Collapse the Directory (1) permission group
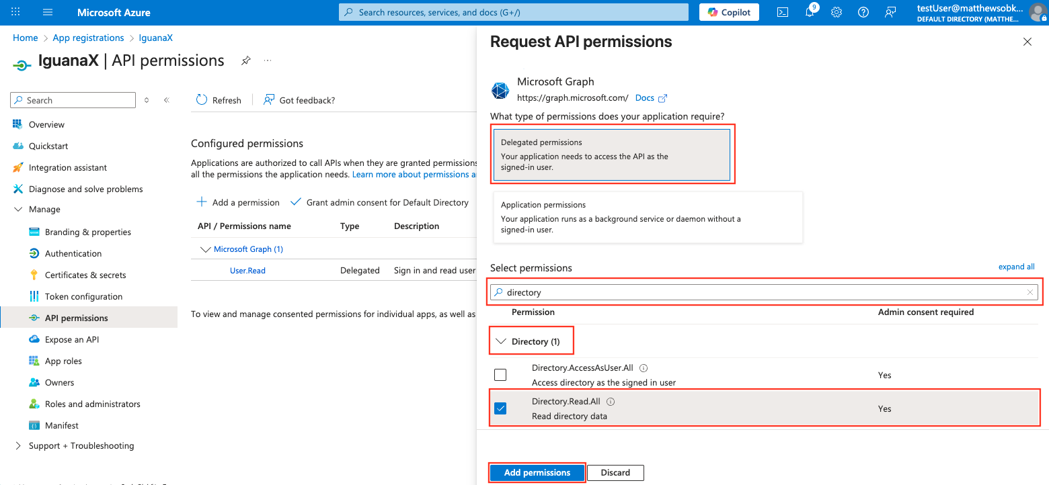Screen dimensions: 1049x485 [x=500, y=341]
